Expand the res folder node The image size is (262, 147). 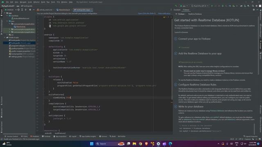(x=7, y=35)
